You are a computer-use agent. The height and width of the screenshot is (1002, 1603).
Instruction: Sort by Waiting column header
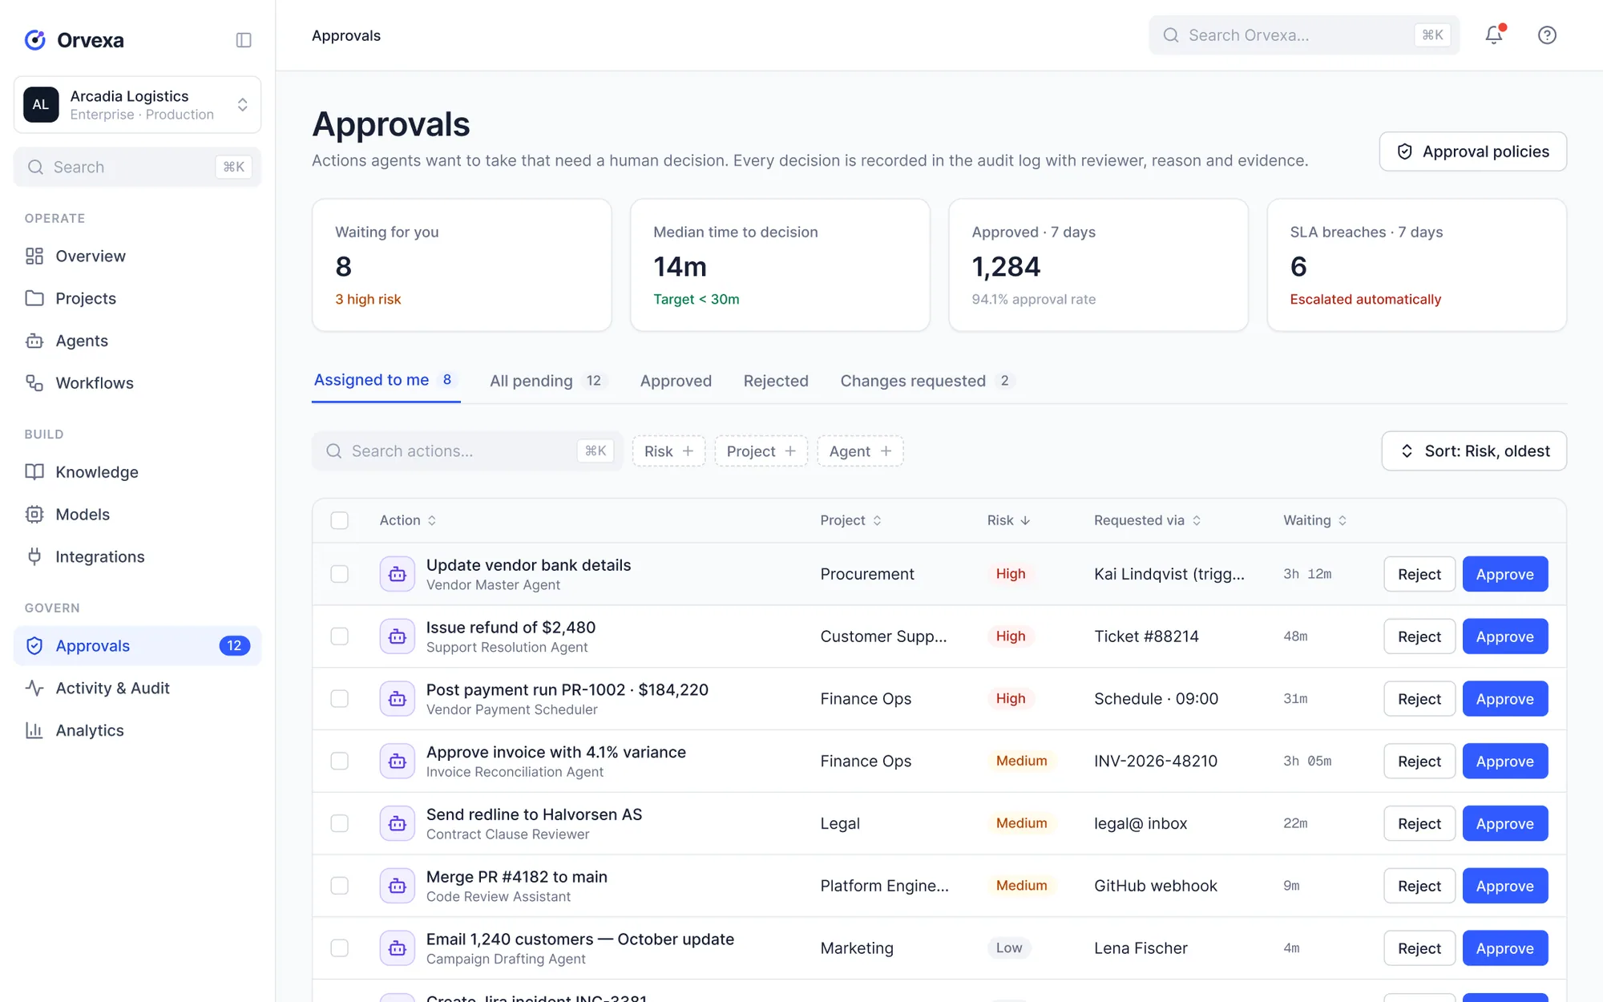(1314, 520)
